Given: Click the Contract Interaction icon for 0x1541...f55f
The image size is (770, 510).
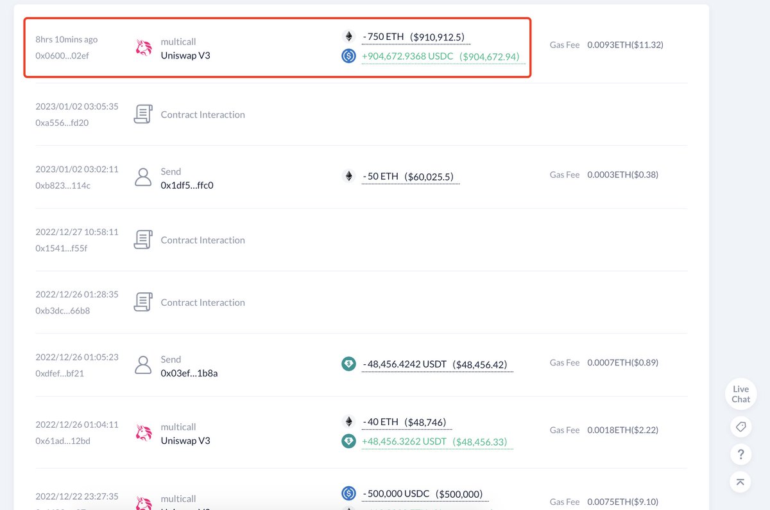Looking at the screenshot, I should (x=143, y=238).
